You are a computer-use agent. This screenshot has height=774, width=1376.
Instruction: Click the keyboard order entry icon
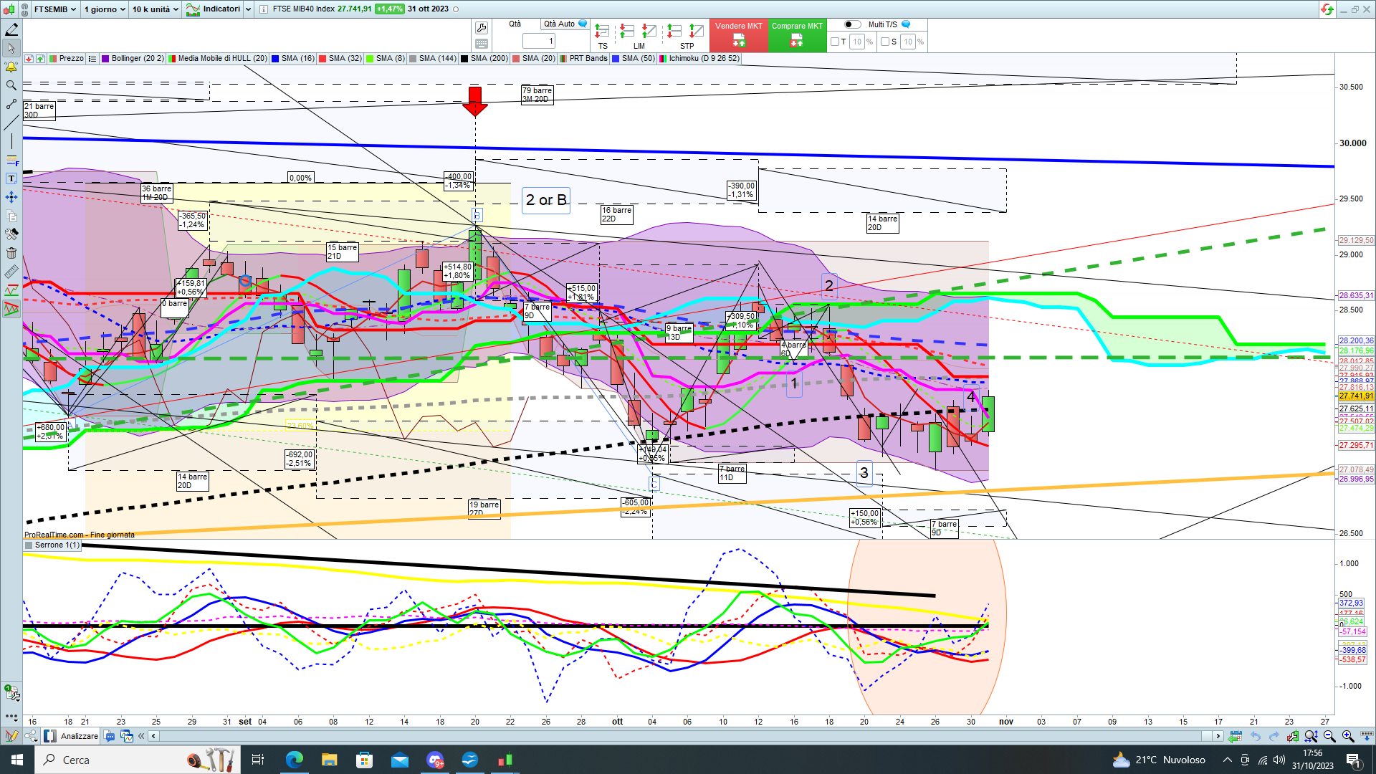pos(482,44)
